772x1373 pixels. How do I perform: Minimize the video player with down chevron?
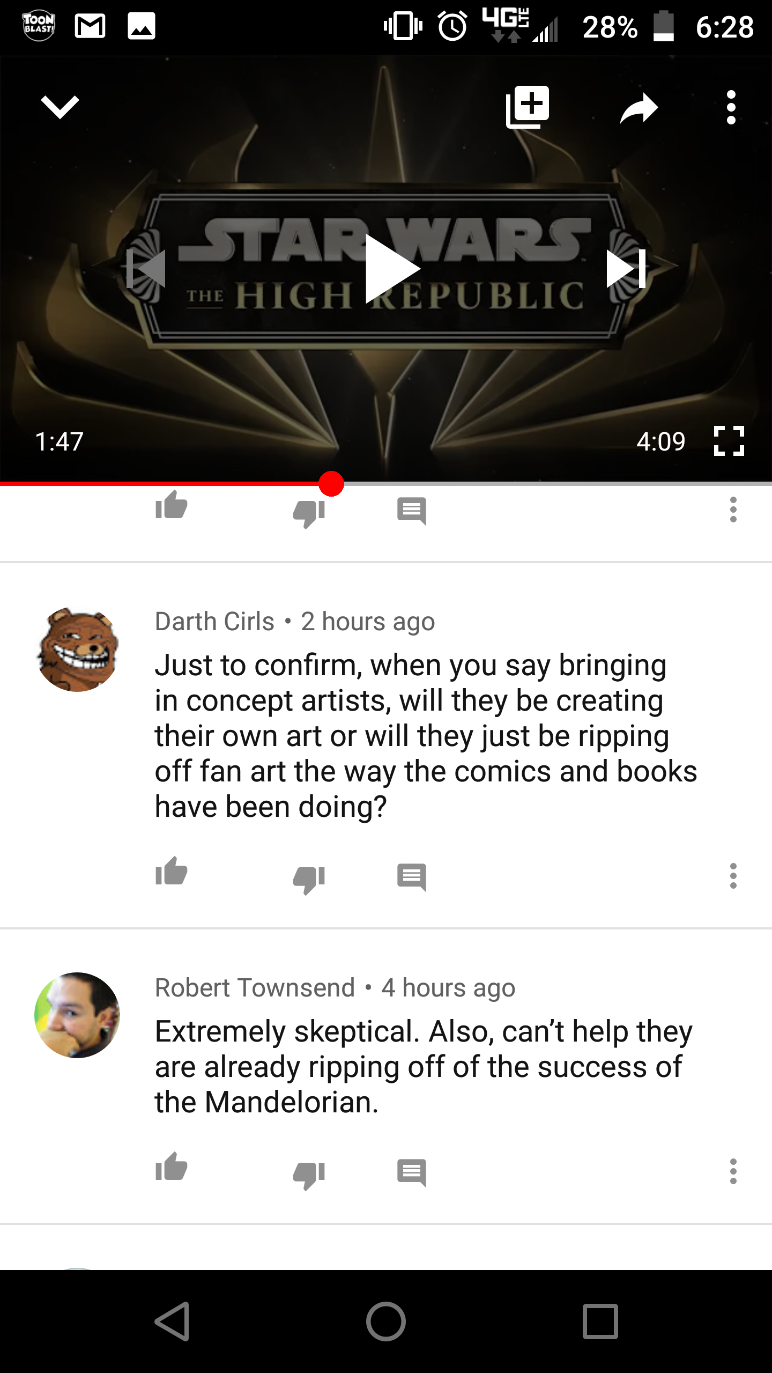coord(60,107)
